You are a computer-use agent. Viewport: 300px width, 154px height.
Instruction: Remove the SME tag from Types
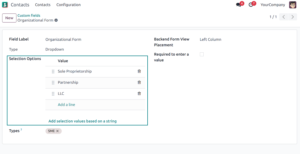[x=57, y=131]
